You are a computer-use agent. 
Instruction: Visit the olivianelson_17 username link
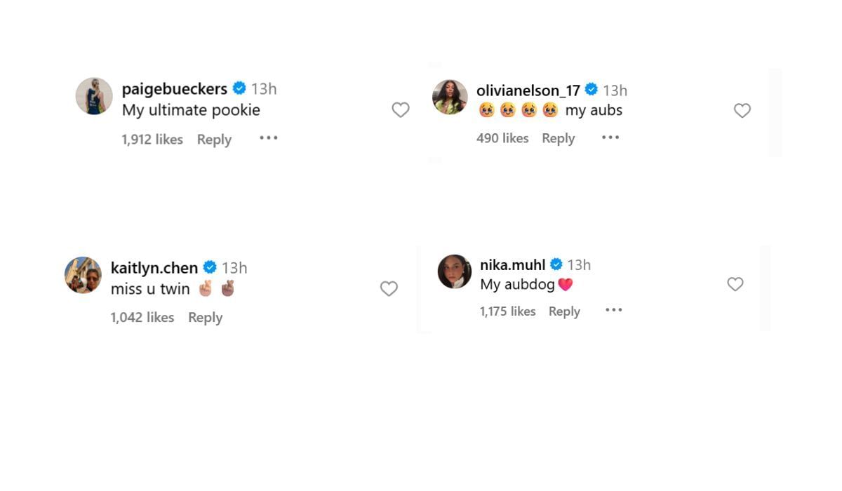tap(528, 90)
